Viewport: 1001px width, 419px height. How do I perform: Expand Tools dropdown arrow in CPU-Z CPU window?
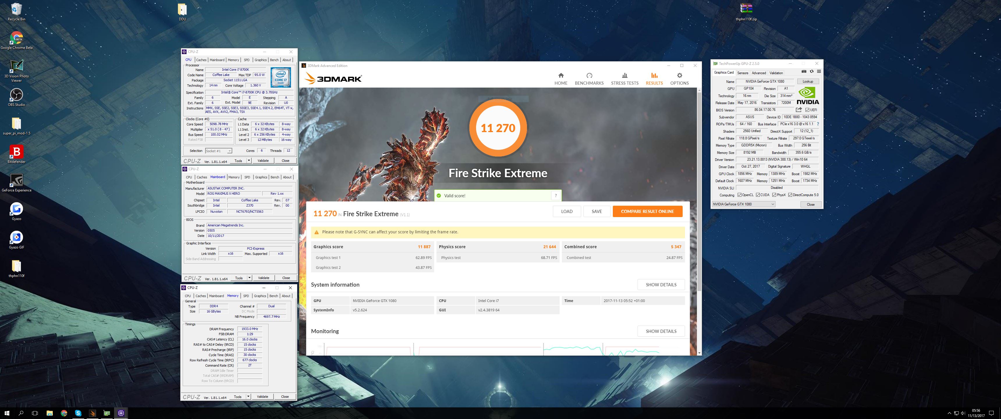249,161
